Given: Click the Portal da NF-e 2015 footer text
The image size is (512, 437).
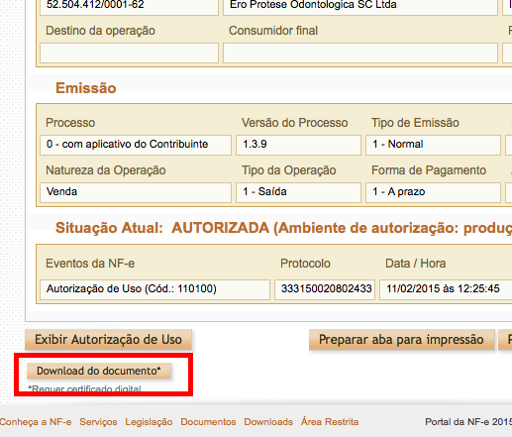Looking at the screenshot, I should [x=468, y=422].
